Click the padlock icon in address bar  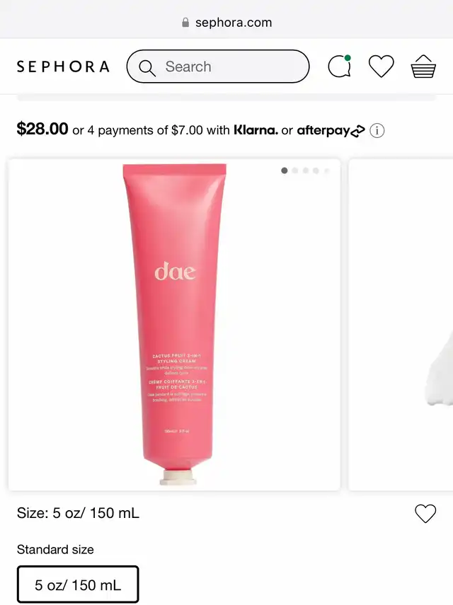tap(185, 23)
